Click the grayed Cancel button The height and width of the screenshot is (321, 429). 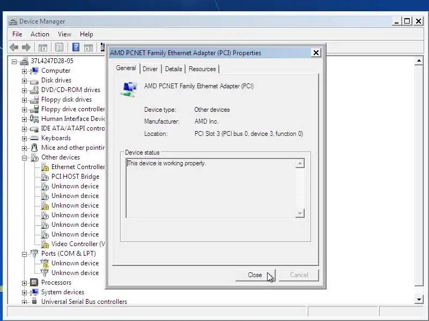[299, 275]
